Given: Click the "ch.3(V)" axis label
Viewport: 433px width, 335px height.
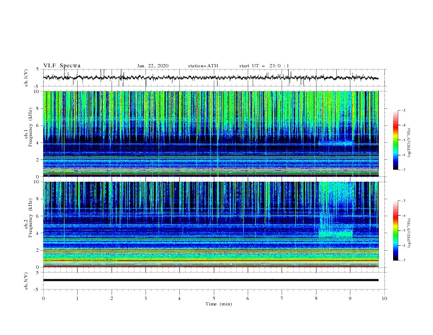Looking at the screenshot, I should (26, 281).
